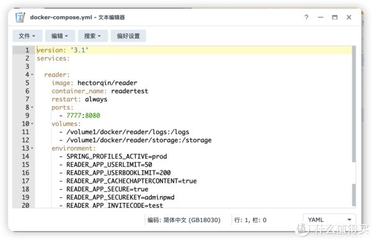Open the 编辑 menu

pos(60,36)
